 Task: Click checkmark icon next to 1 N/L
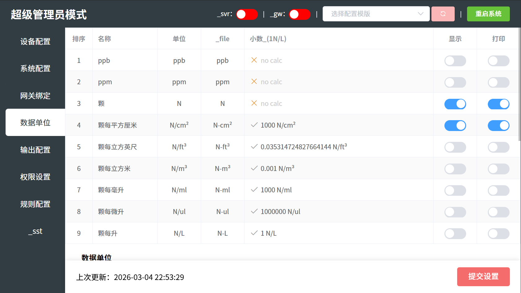pyautogui.click(x=254, y=233)
